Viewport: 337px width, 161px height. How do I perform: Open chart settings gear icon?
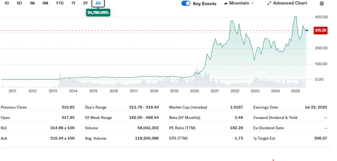[322, 3]
